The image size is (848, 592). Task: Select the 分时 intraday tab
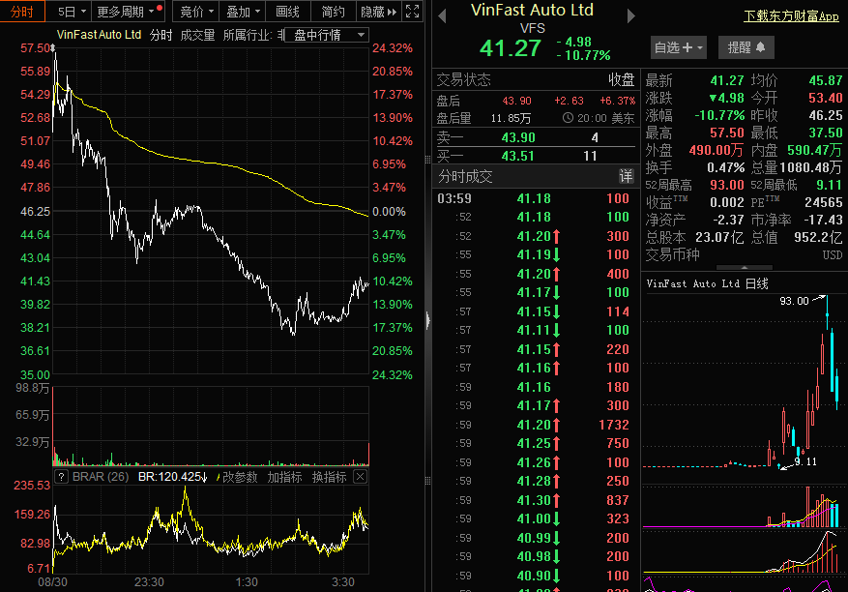21,12
